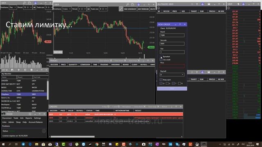
Task: Click the anchor icon in the daily SBER chart
Action: (36, 3)
